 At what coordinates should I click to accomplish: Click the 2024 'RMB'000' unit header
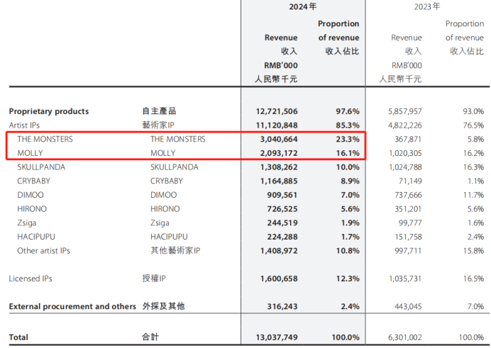click(x=281, y=66)
